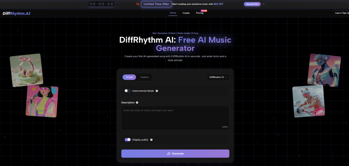This screenshot has height=166, width=349.
Task: Click into the Description text field
Action: tap(175, 117)
